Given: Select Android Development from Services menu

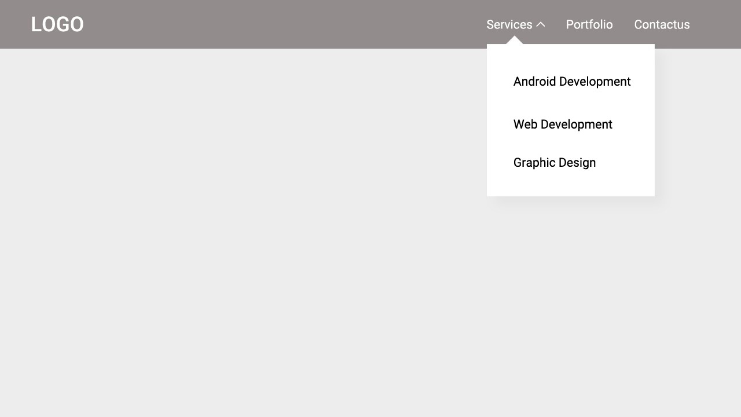Looking at the screenshot, I should click(x=571, y=82).
